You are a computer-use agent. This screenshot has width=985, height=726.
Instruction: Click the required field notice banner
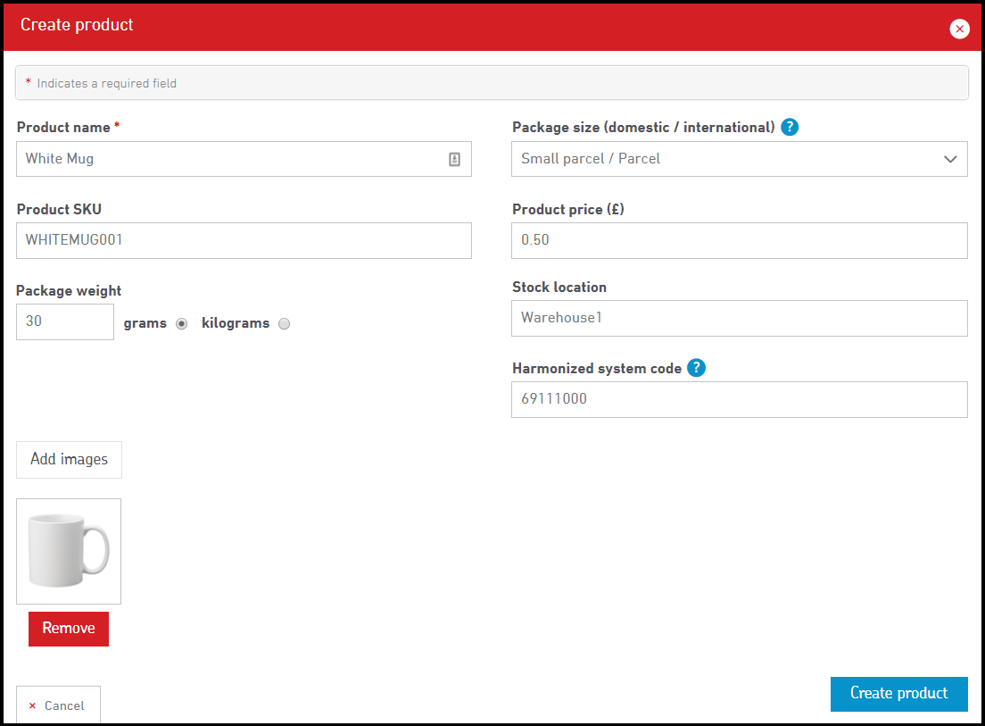pos(492,83)
